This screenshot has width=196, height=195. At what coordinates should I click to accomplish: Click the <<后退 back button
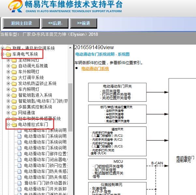(55, 23)
